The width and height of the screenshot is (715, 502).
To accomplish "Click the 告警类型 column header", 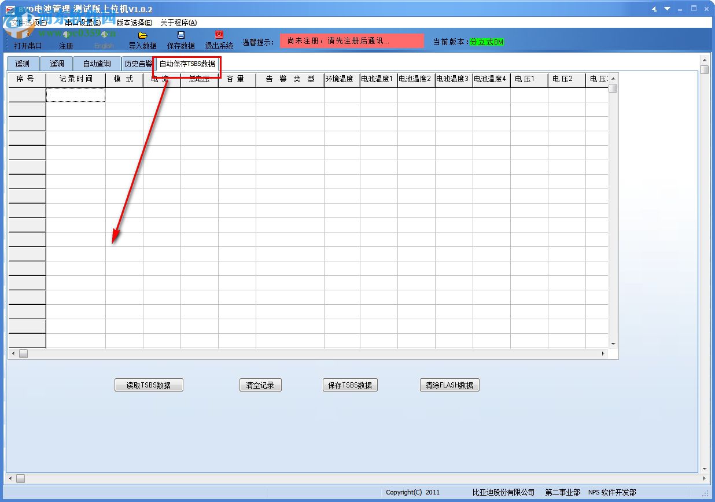I will [x=290, y=79].
